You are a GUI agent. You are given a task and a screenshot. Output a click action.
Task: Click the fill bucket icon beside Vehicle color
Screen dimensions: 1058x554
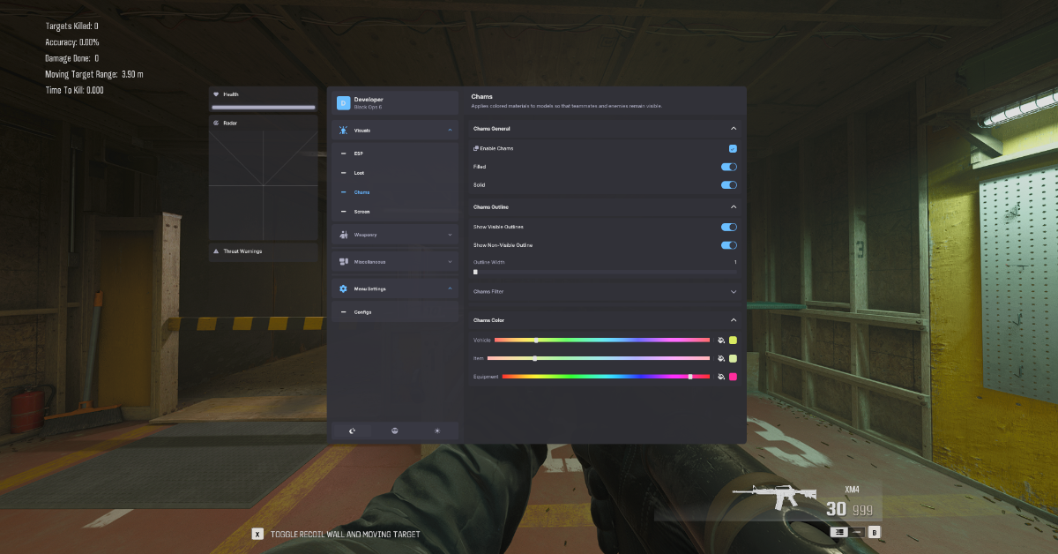click(x=720, y=340)
